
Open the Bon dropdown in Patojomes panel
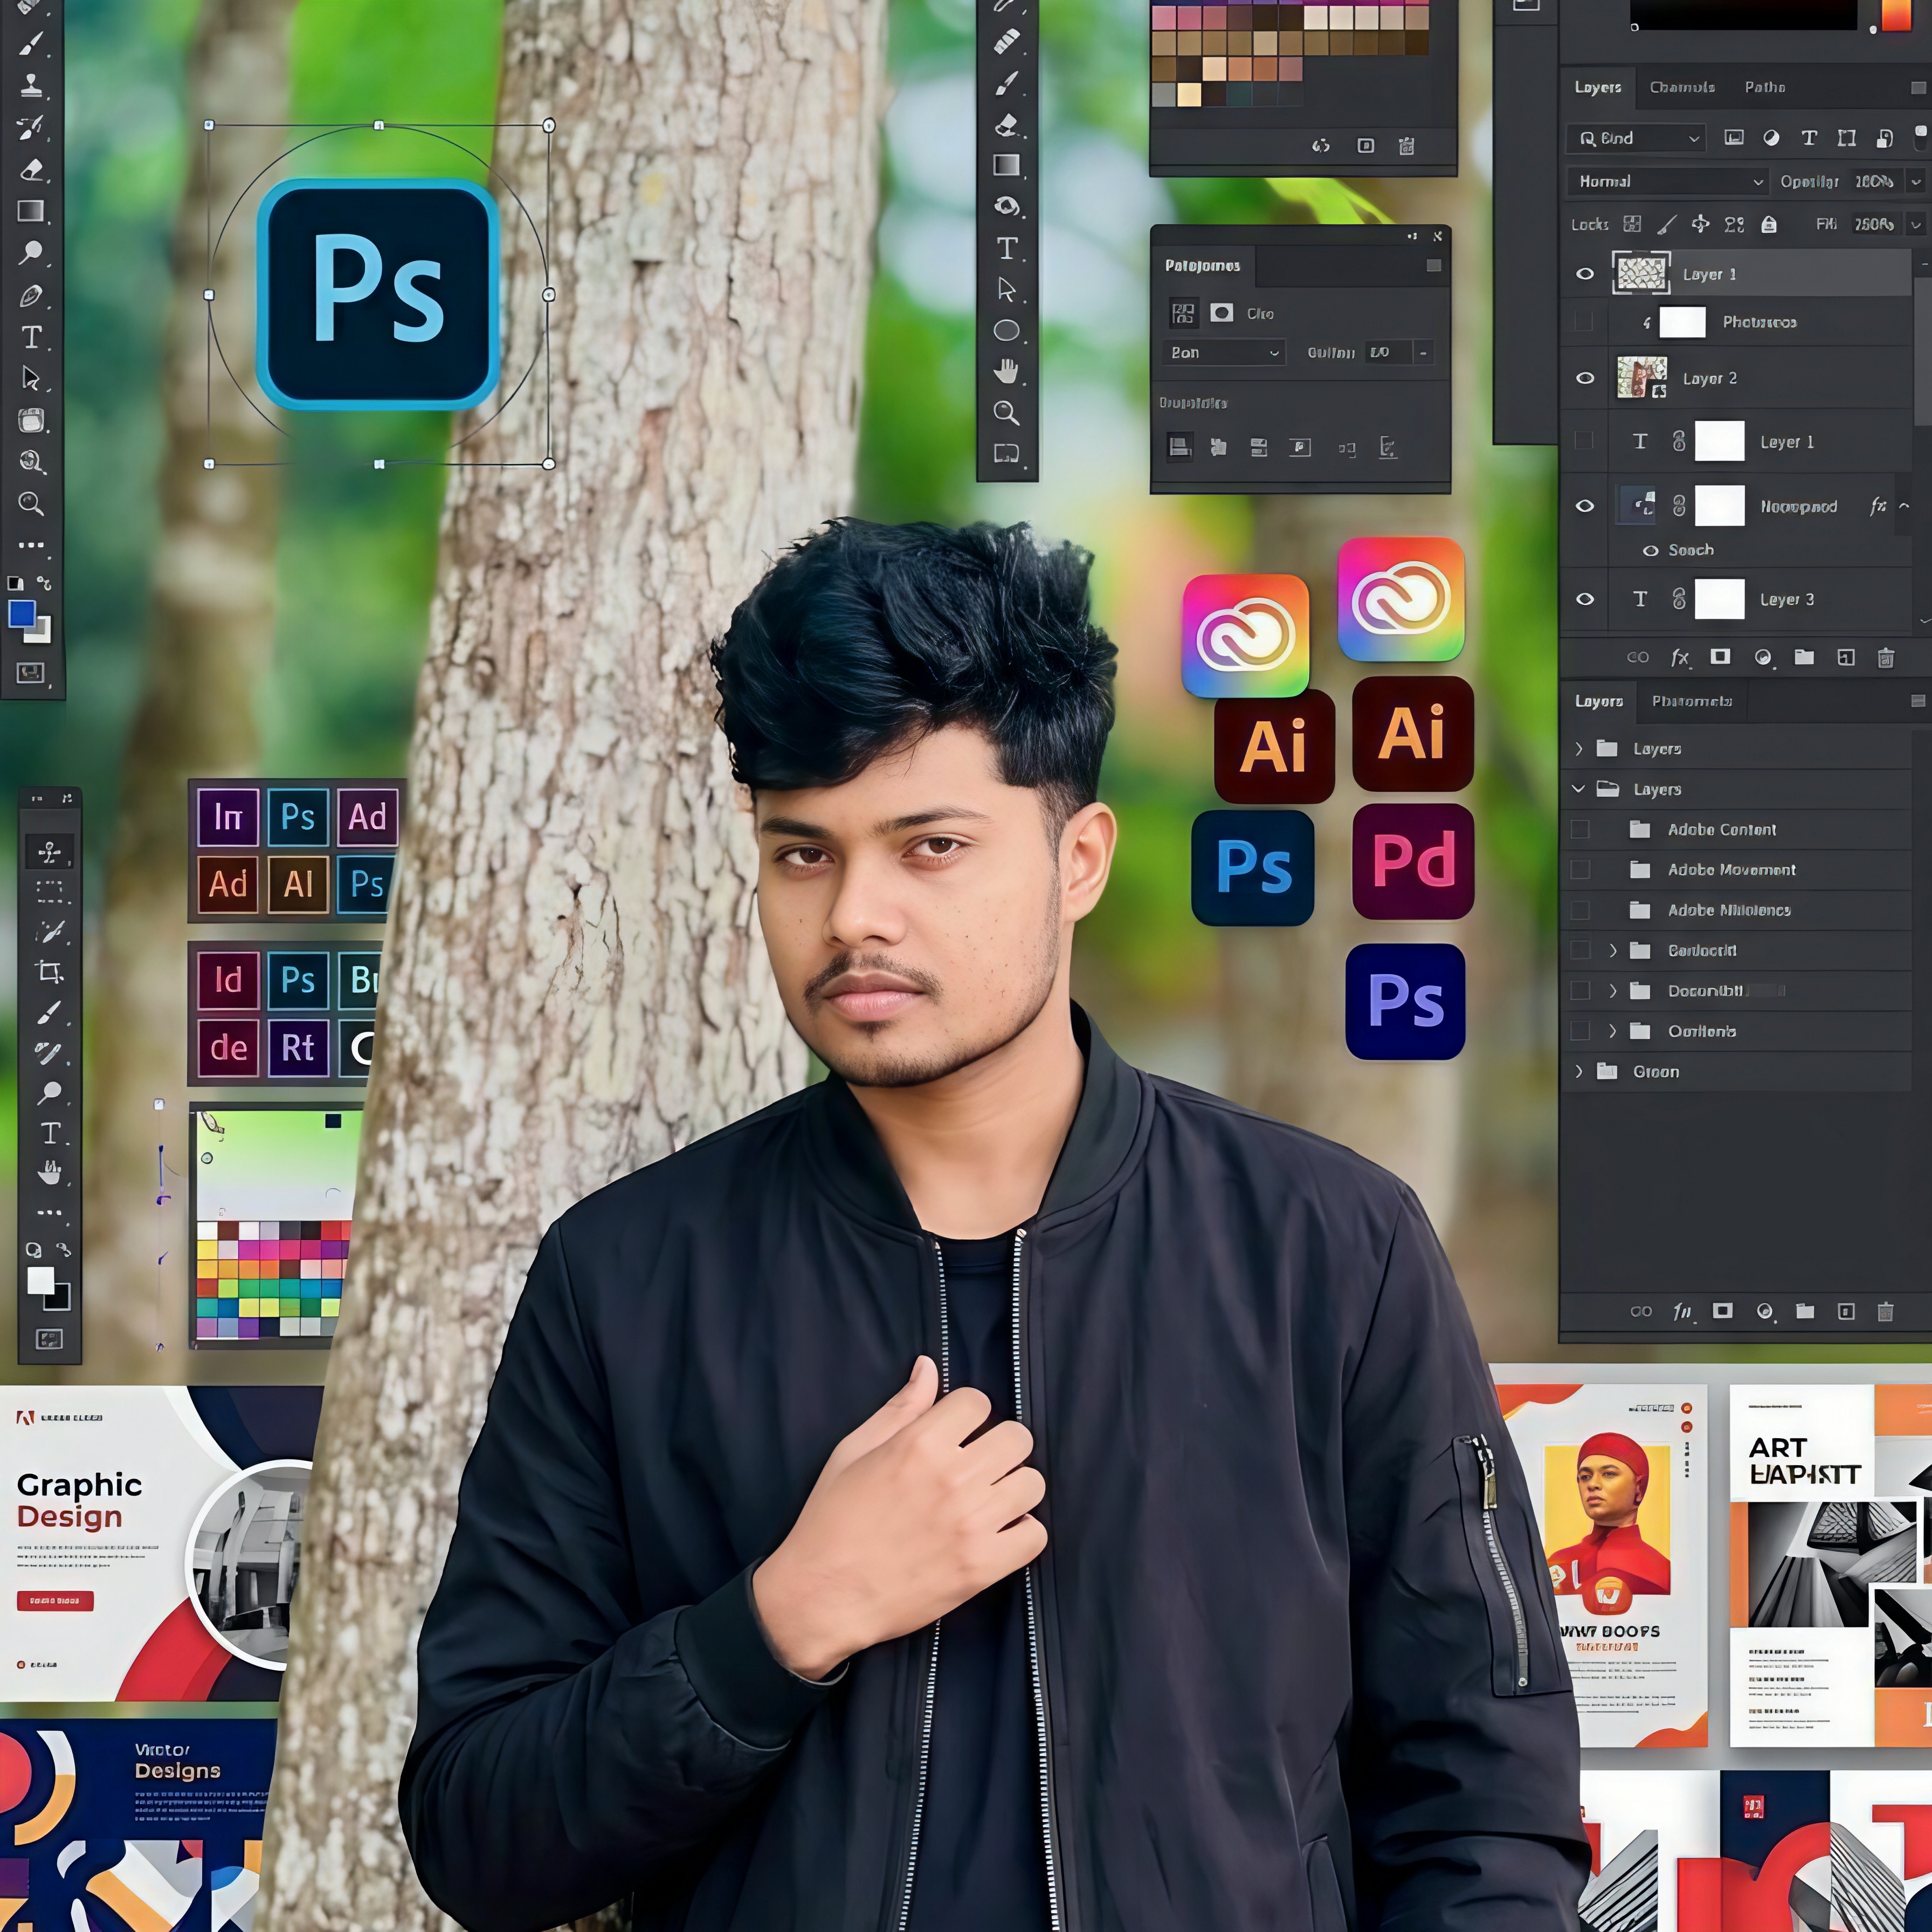point(1224,352)
